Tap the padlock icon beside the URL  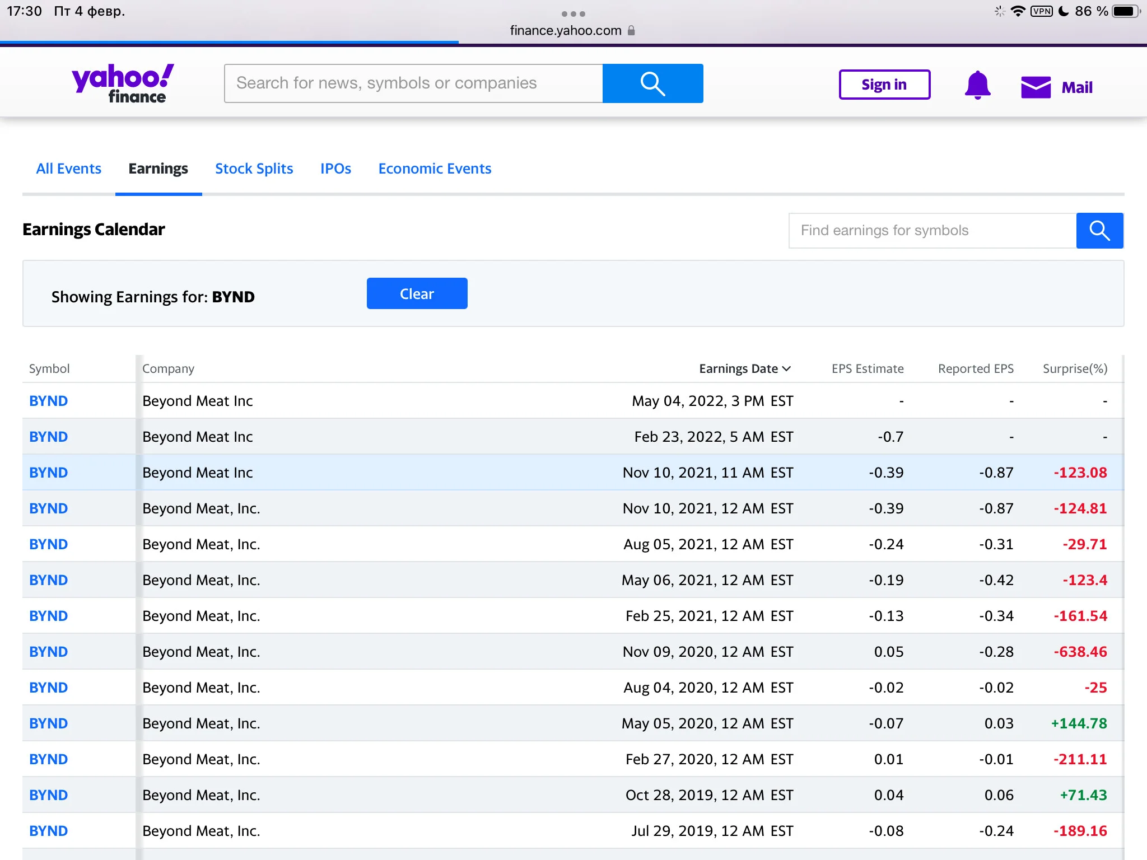(631, 30)
